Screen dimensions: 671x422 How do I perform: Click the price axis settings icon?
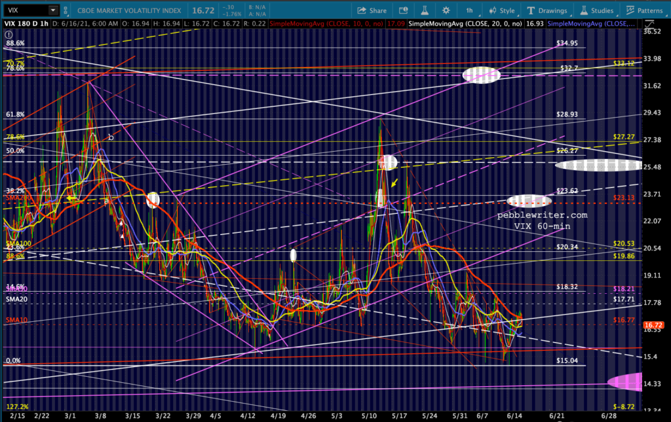[649, 24]
